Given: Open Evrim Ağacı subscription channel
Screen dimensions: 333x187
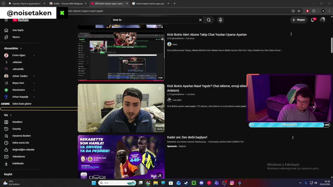Looking at the screenshot, I should [19, 55].
